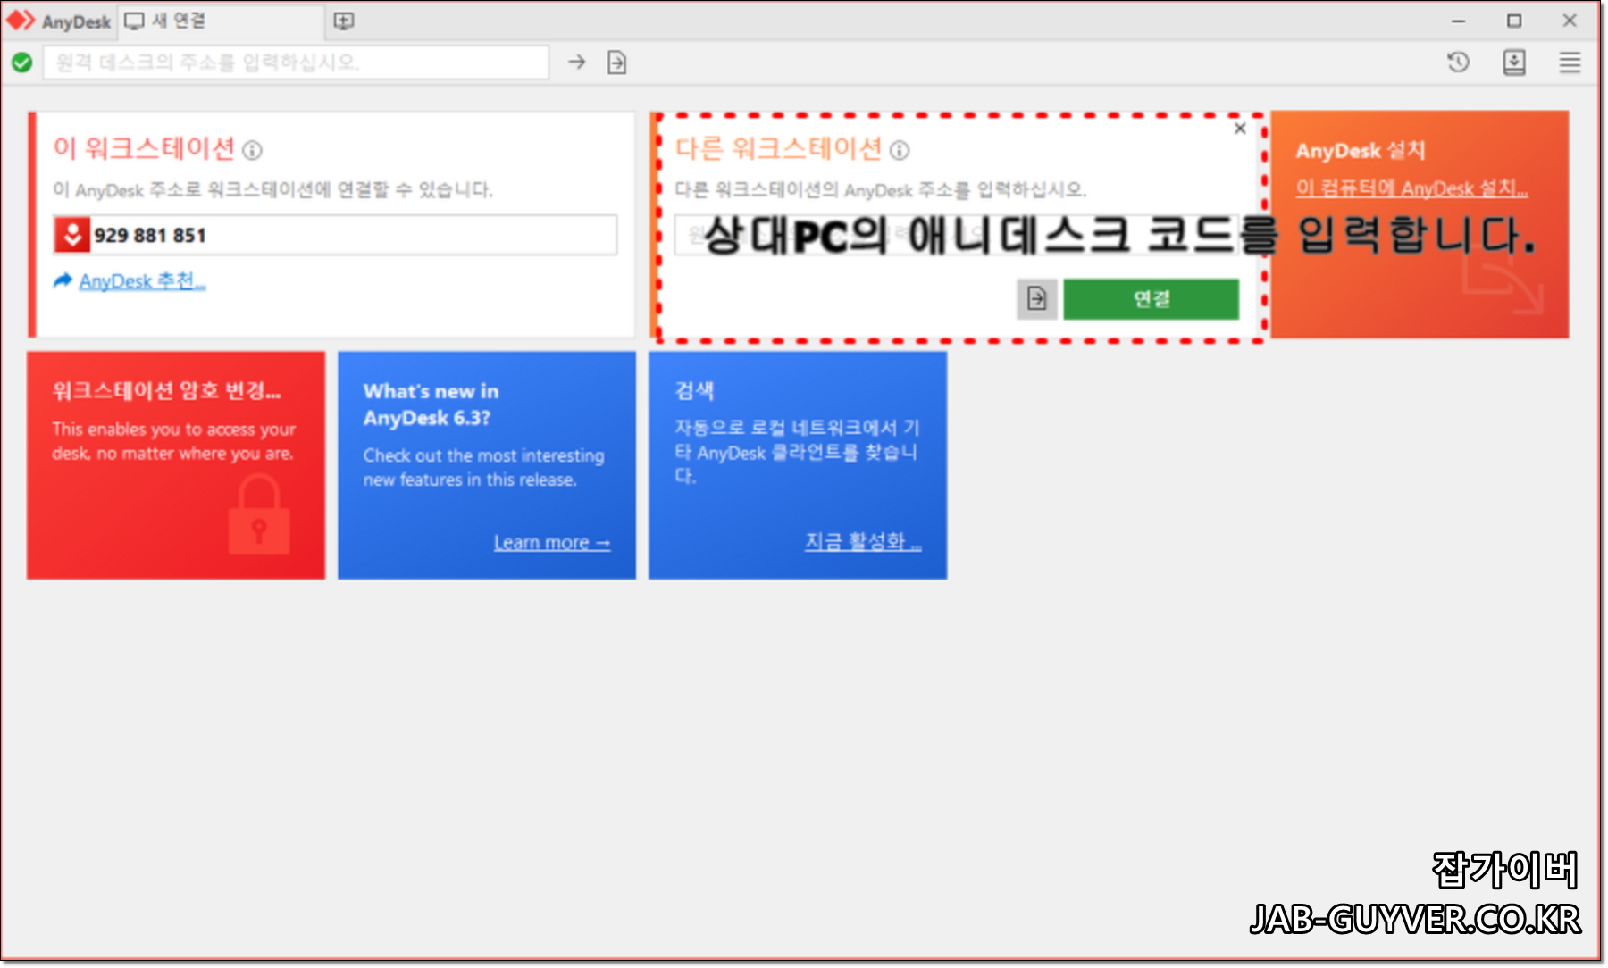
Task: Click the red AnyDesk icon beside ID 929 881 851
Action: point(72,235)
